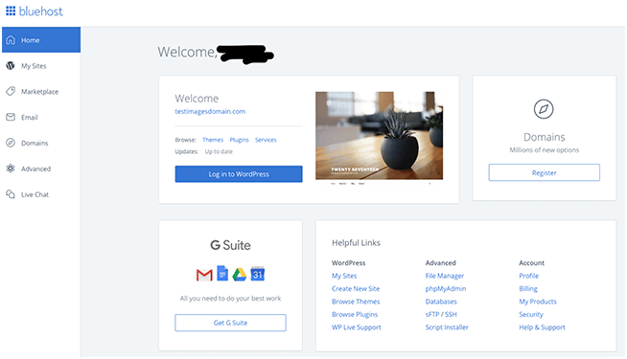Viewport: 627px width, 359px height.
Task: Open Home in the sidebar menu
Action: pyautogui.click(x=41, y=40)
